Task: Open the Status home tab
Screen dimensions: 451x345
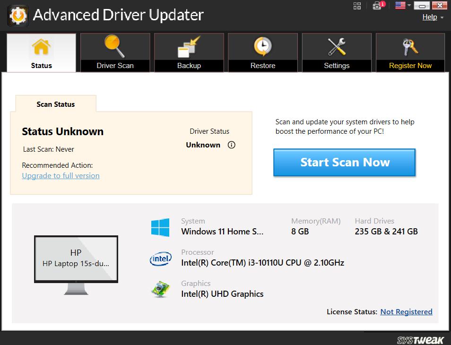Action: pyautogui.click(x=41, y=52)
